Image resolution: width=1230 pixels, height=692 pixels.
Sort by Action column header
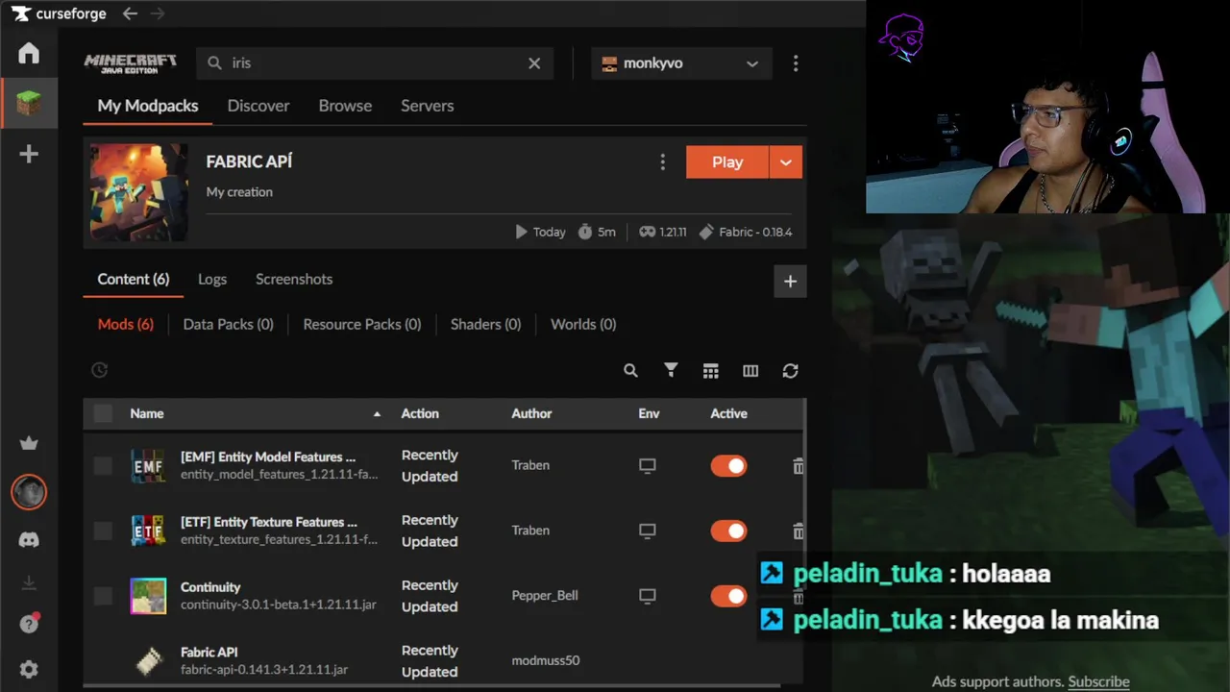point(420,413)
